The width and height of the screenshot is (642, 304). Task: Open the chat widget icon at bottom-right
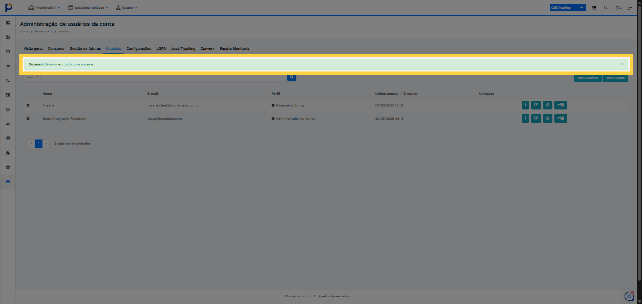tap(629, 296)
